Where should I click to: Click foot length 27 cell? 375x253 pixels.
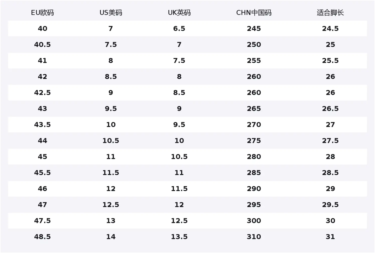coord(330,125)
